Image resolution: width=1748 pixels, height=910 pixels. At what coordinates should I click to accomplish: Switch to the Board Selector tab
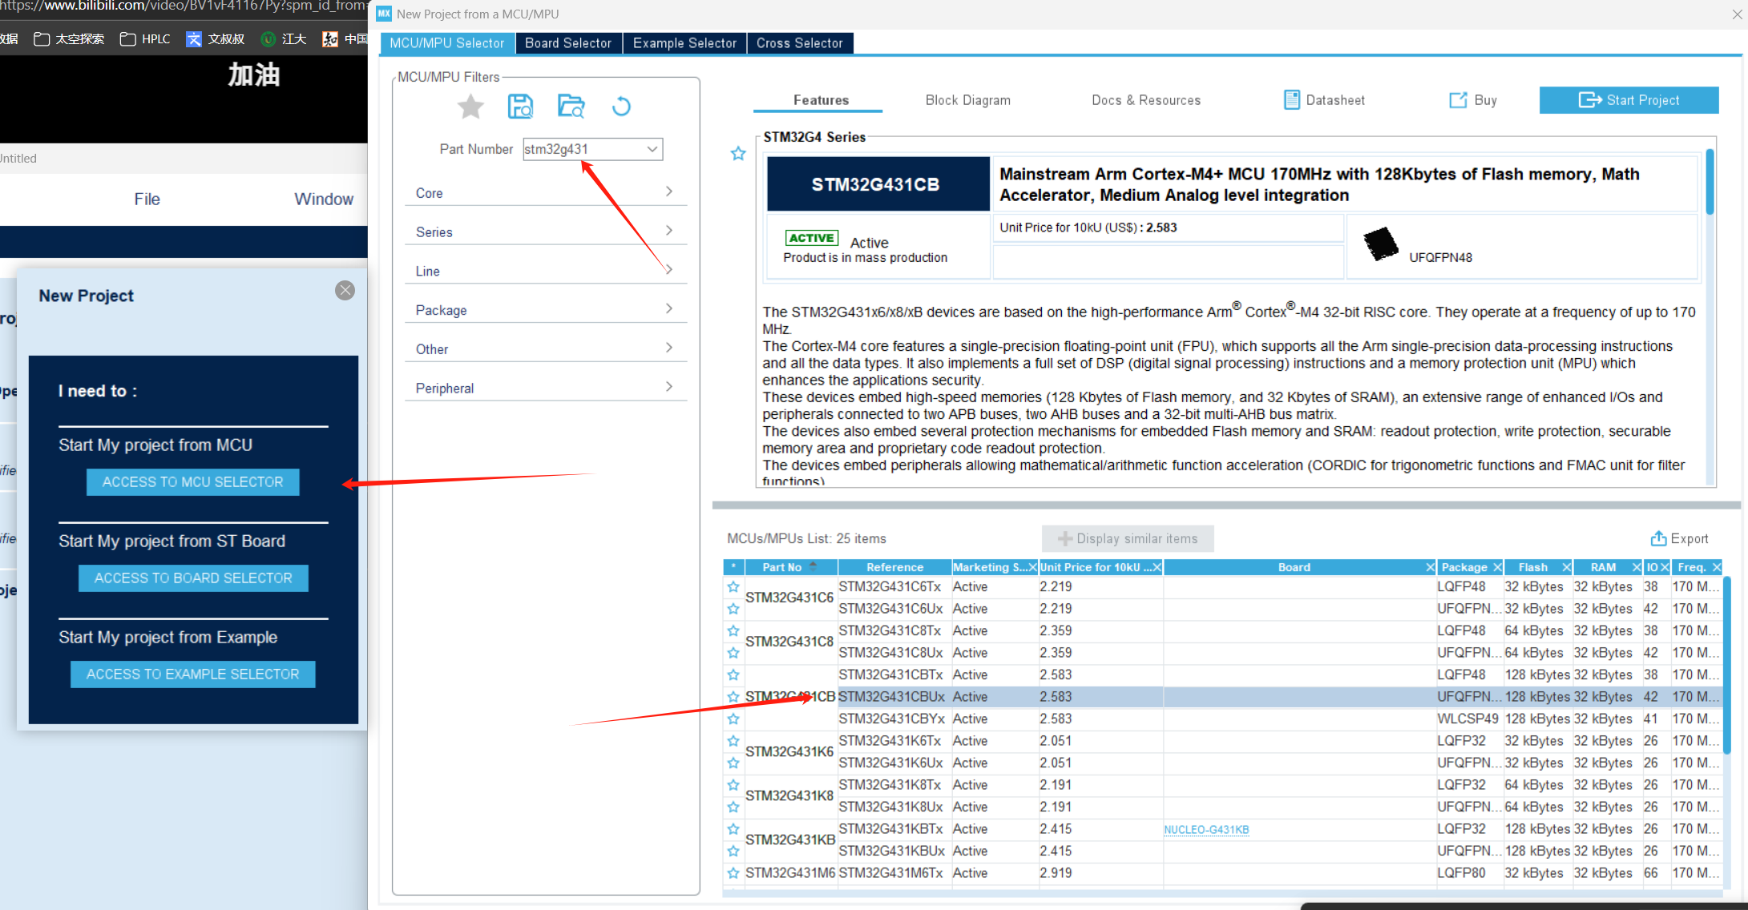(x=568, y=43)
